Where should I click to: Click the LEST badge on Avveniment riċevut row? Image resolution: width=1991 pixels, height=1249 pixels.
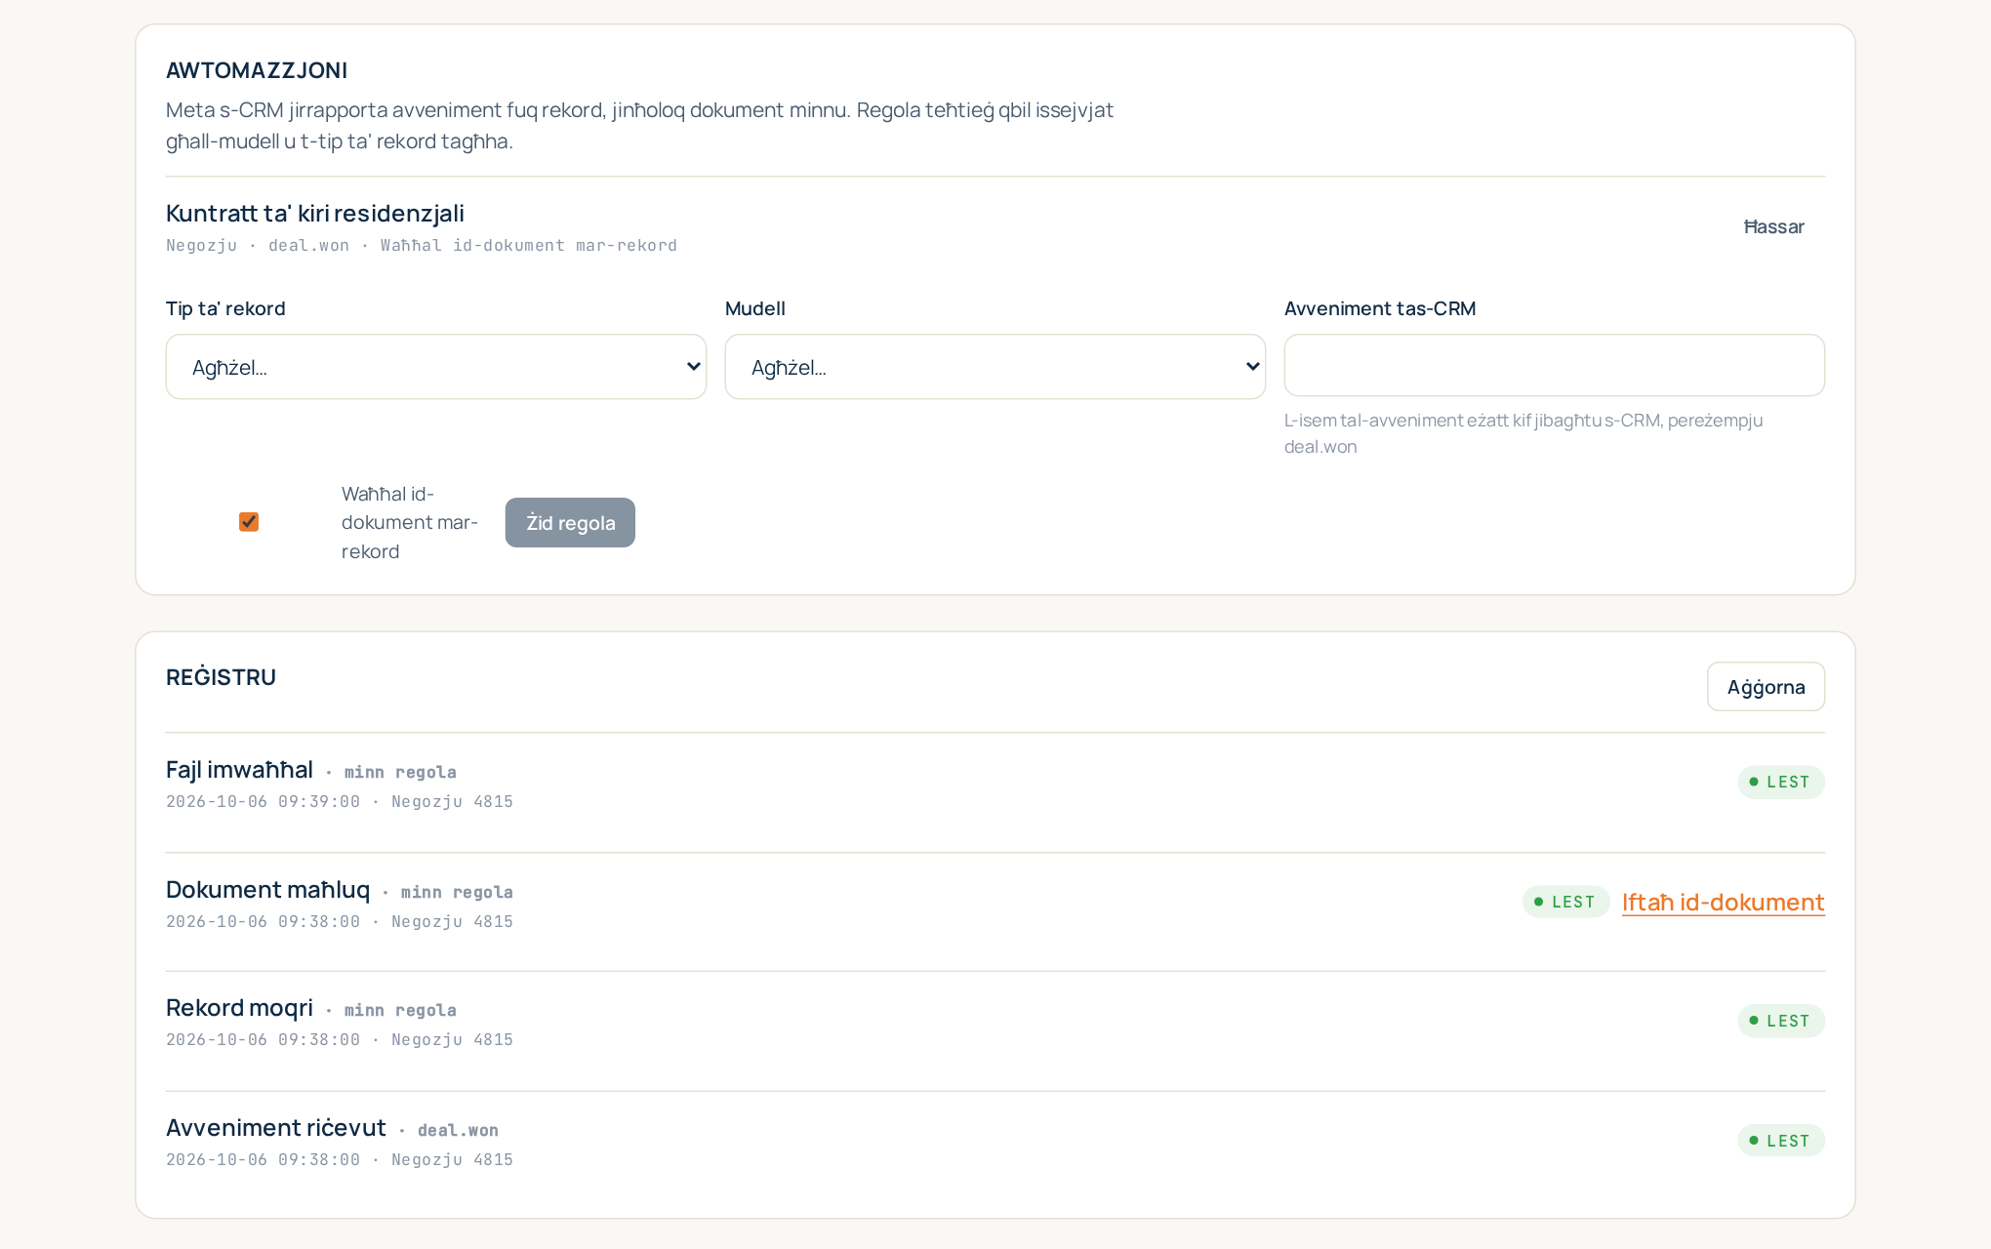click(1781, 1141)
